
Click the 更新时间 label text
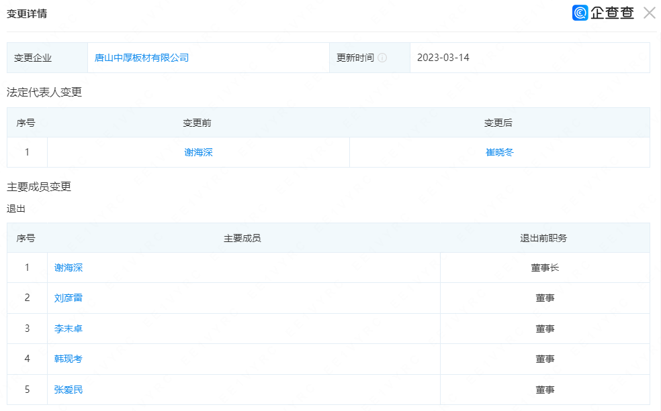point(355,58)
